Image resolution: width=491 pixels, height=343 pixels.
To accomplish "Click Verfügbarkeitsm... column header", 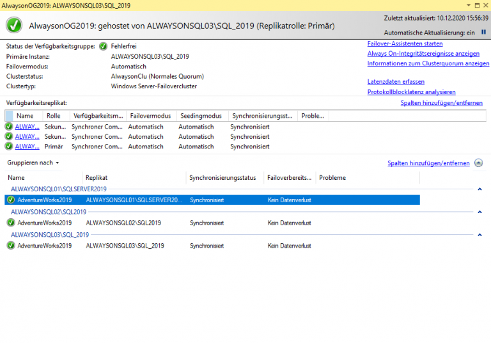I will coord(98,116).
